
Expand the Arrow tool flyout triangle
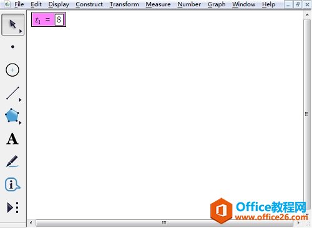tap(21, 31)
